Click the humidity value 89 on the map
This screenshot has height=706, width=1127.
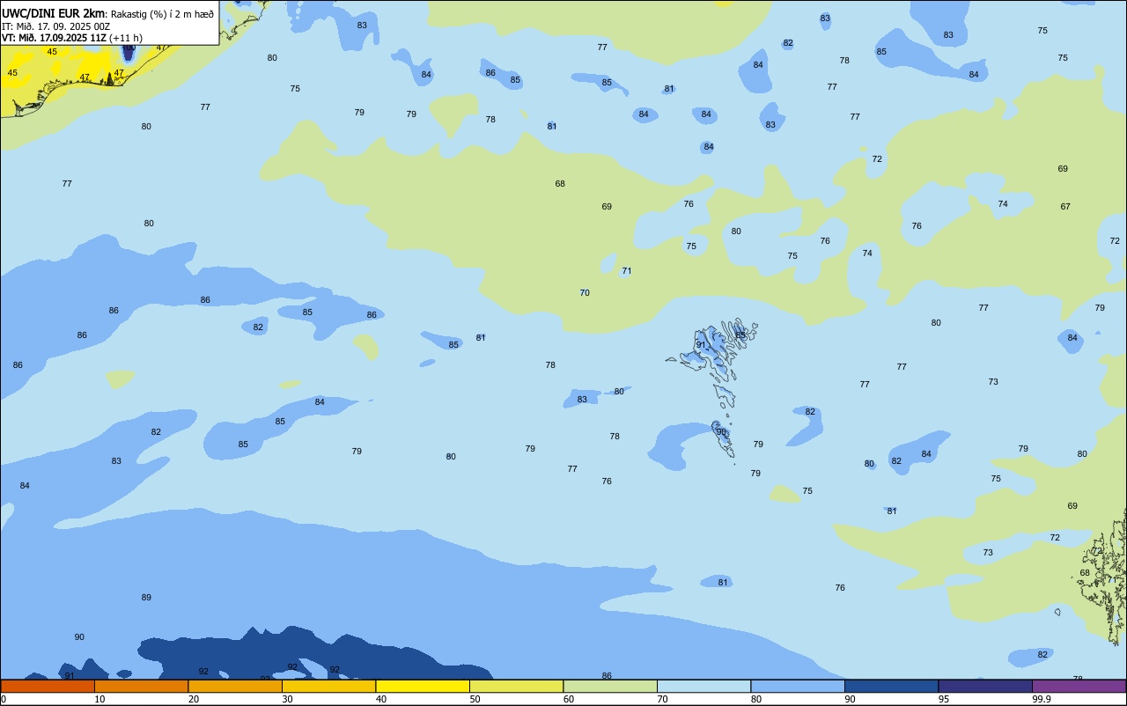pos(146,598)
